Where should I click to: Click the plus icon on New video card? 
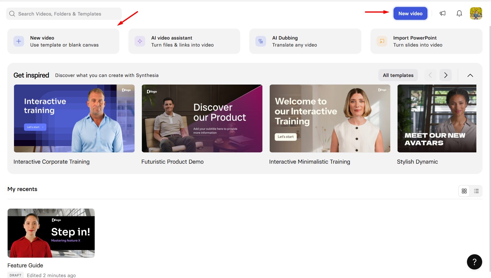[19, 41]
